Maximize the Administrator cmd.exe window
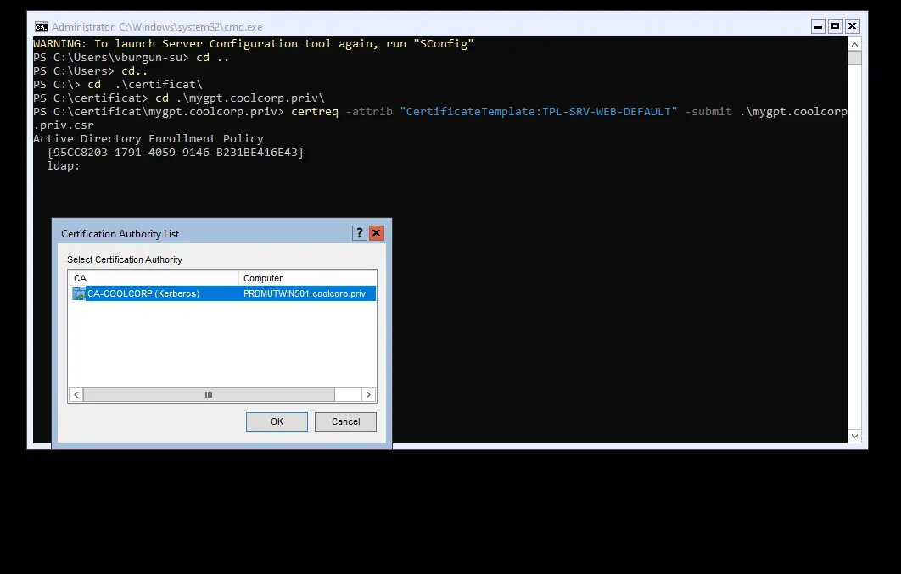 (836, 26)
